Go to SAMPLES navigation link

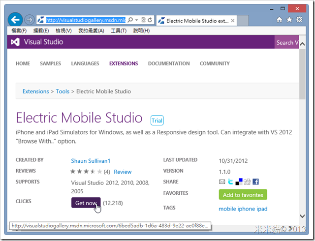[50, 63]
